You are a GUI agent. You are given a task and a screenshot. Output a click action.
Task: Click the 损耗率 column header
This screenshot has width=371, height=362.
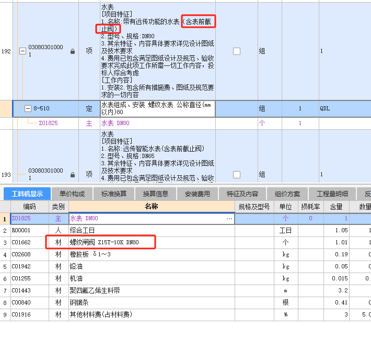click(x=311, y=207)
